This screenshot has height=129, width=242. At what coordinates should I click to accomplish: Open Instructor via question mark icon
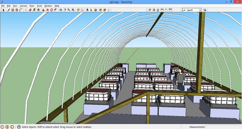(19, 127)
